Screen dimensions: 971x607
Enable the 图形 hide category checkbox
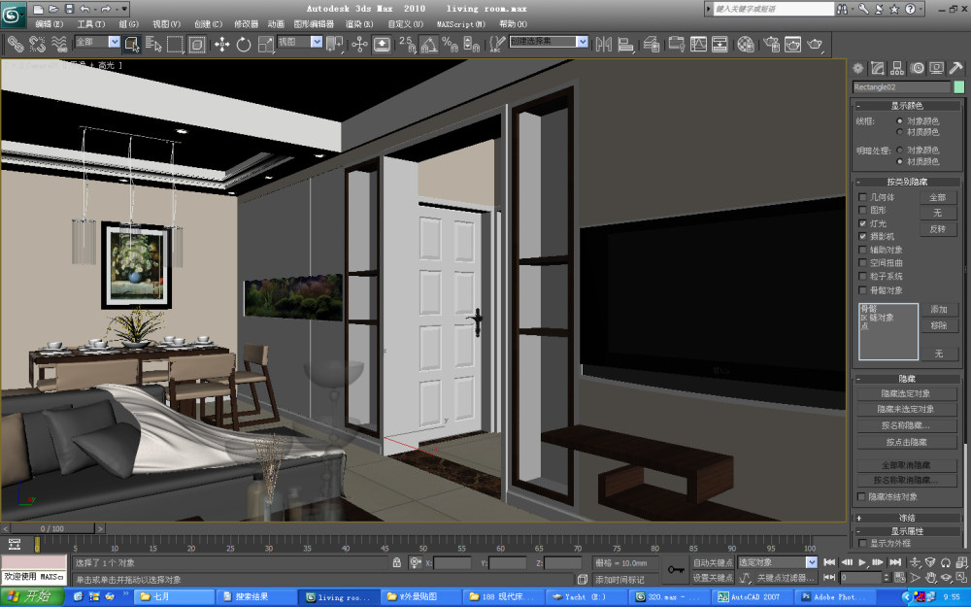tap(862, 210)
